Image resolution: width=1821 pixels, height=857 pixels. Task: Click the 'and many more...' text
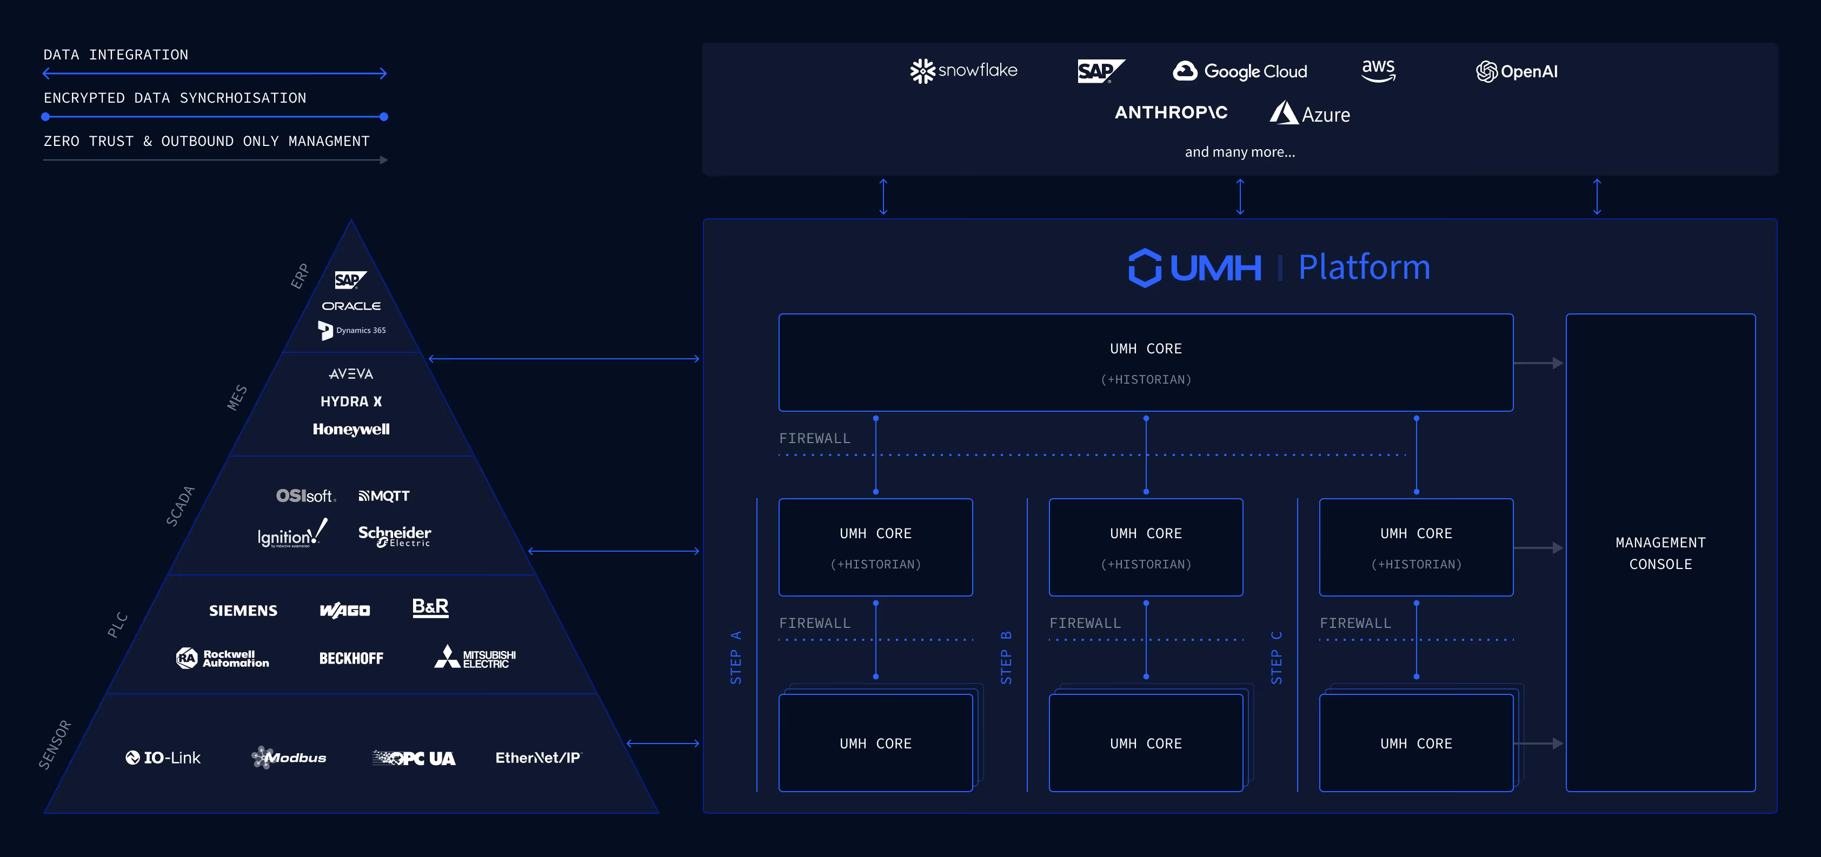[x=1239, y=152]
